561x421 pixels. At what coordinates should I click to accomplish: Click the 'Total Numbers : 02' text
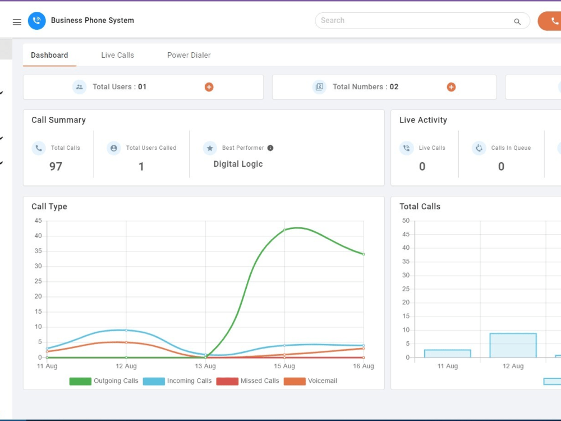365,86
